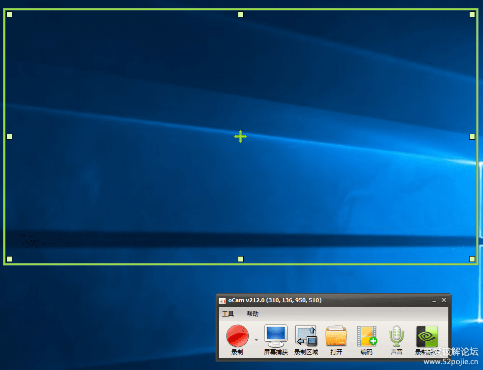
Task: Choose the Codec filmstrip icon
Action: [367, 336]
